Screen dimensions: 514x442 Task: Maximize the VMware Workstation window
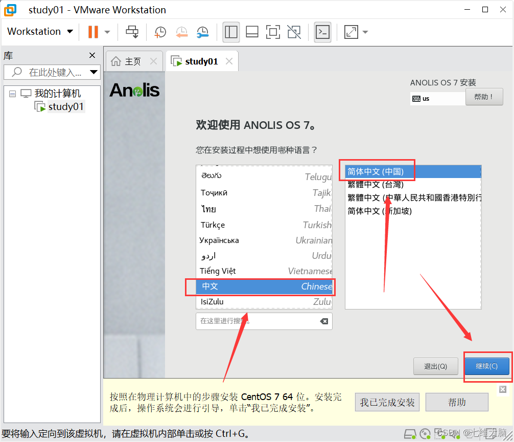click(485, 10)
